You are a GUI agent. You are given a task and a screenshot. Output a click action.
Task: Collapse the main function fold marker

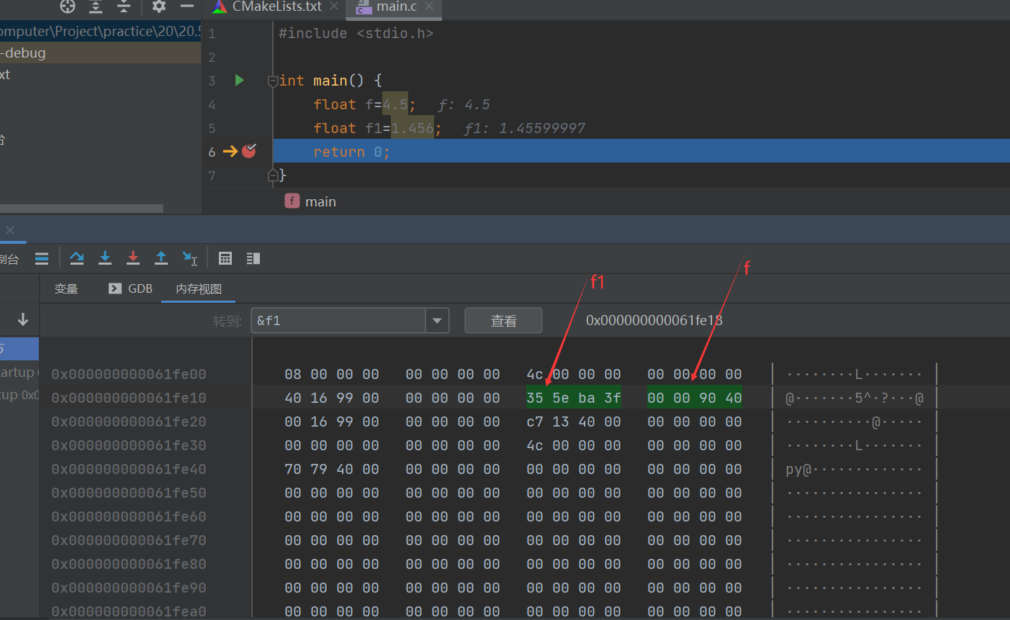click(x=273, y=81)
